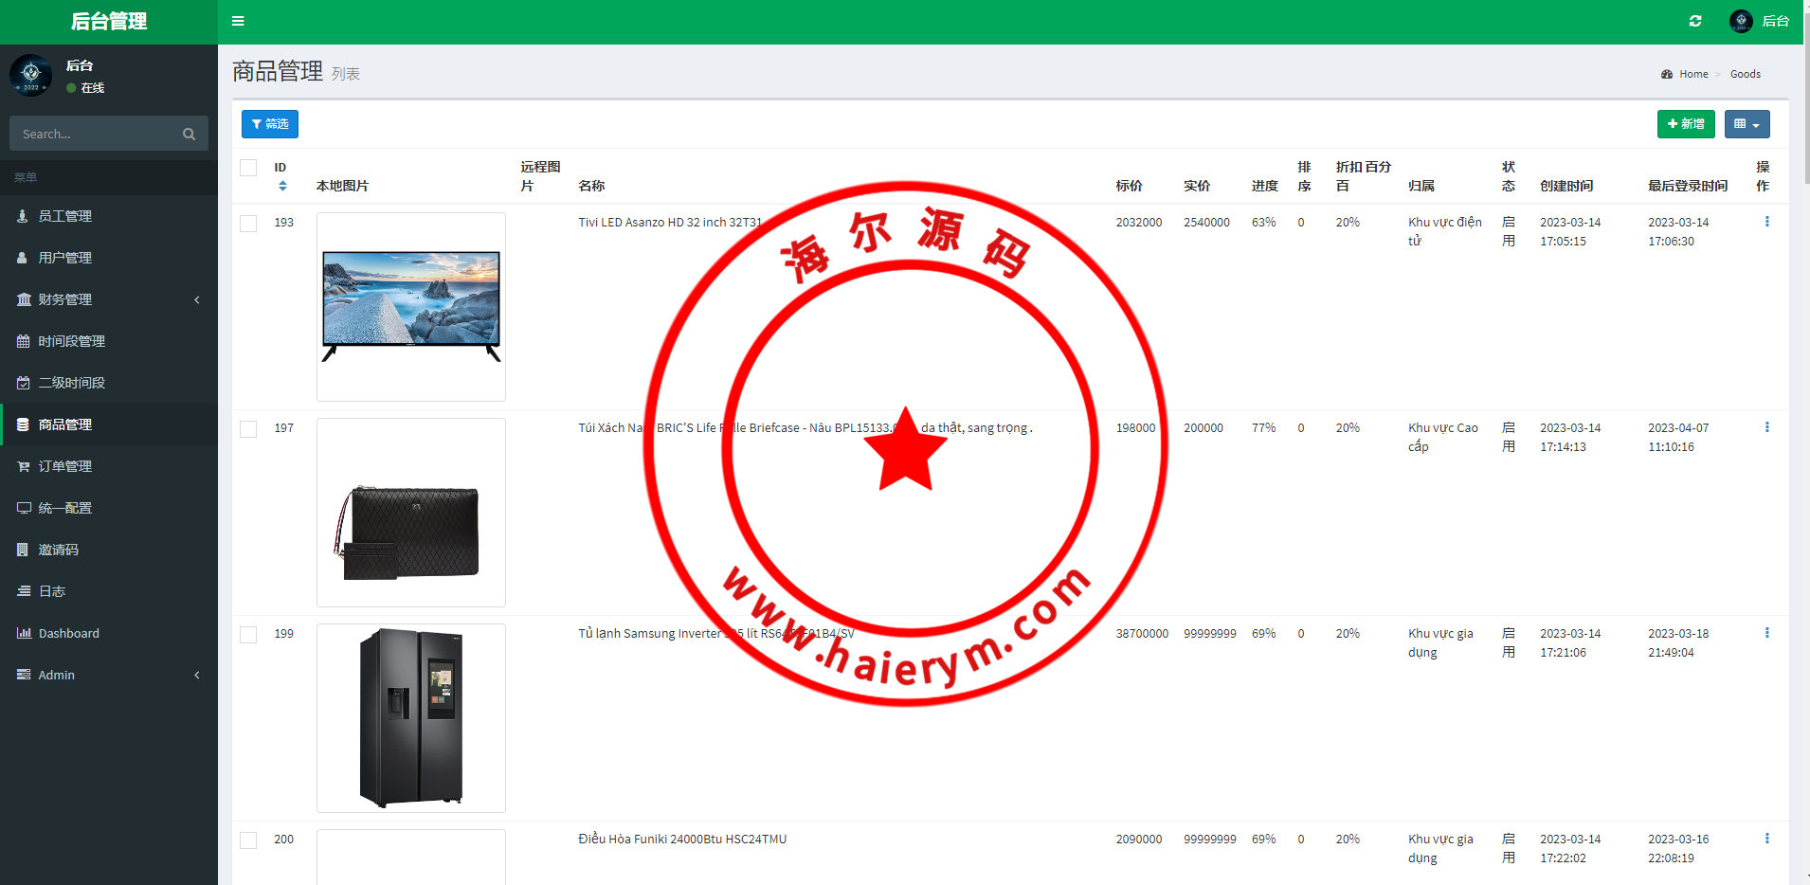Click the Asanzo TV product thumbnail

411,306
